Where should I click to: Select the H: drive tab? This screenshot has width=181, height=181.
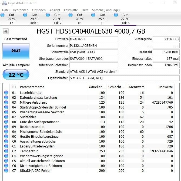(79, 19)
